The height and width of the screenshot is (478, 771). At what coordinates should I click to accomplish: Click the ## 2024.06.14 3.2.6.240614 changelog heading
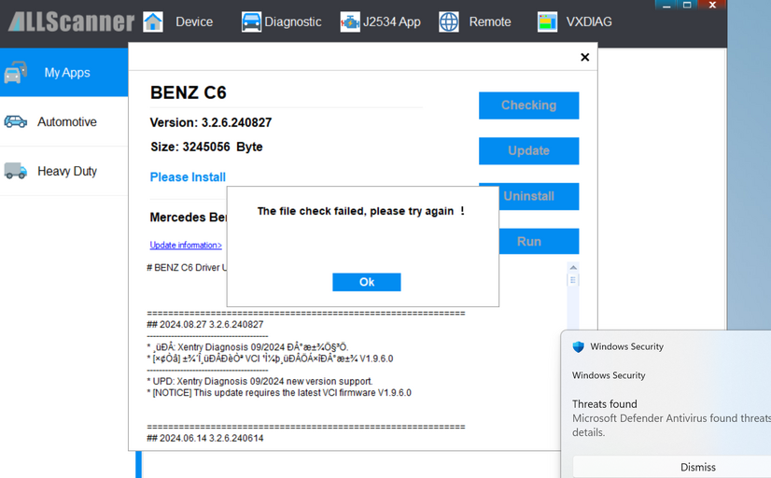tap(205, 438)
